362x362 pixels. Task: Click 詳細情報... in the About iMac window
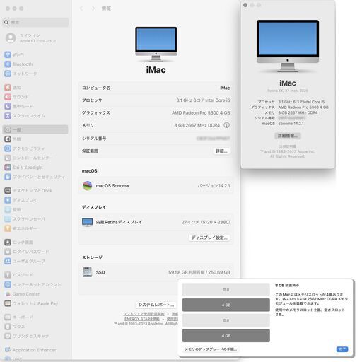(288, 136)
